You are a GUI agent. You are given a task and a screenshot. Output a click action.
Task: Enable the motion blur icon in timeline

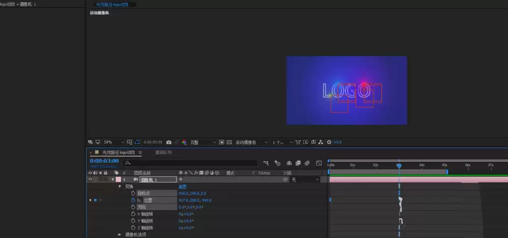click(307, 163)
